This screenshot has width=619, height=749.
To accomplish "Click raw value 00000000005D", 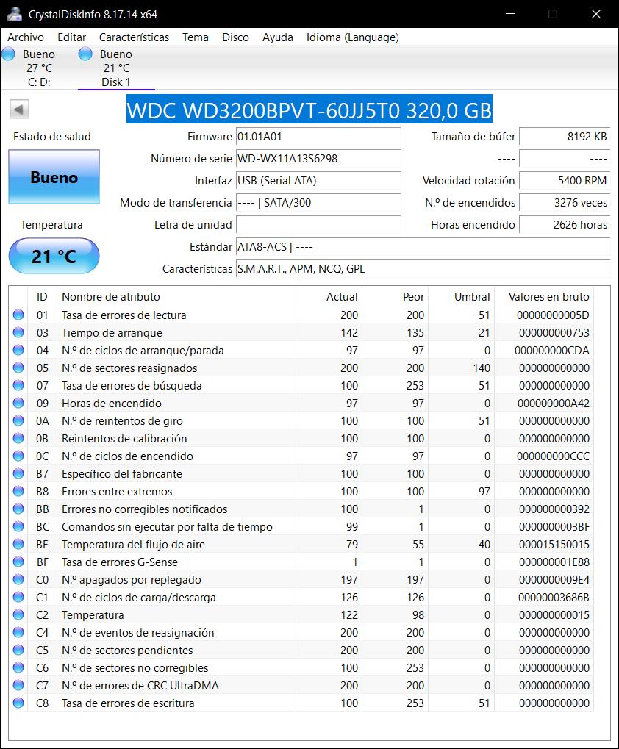I will pos(553,315).
